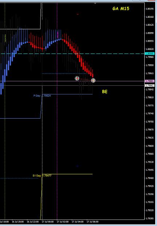Screen dimensions: 157x226
Task: Click the 1.79950 price scale value
Action: click(150, 65)
